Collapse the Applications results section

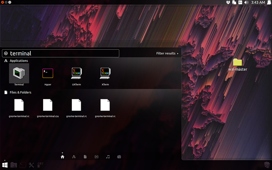pos(19,61)
